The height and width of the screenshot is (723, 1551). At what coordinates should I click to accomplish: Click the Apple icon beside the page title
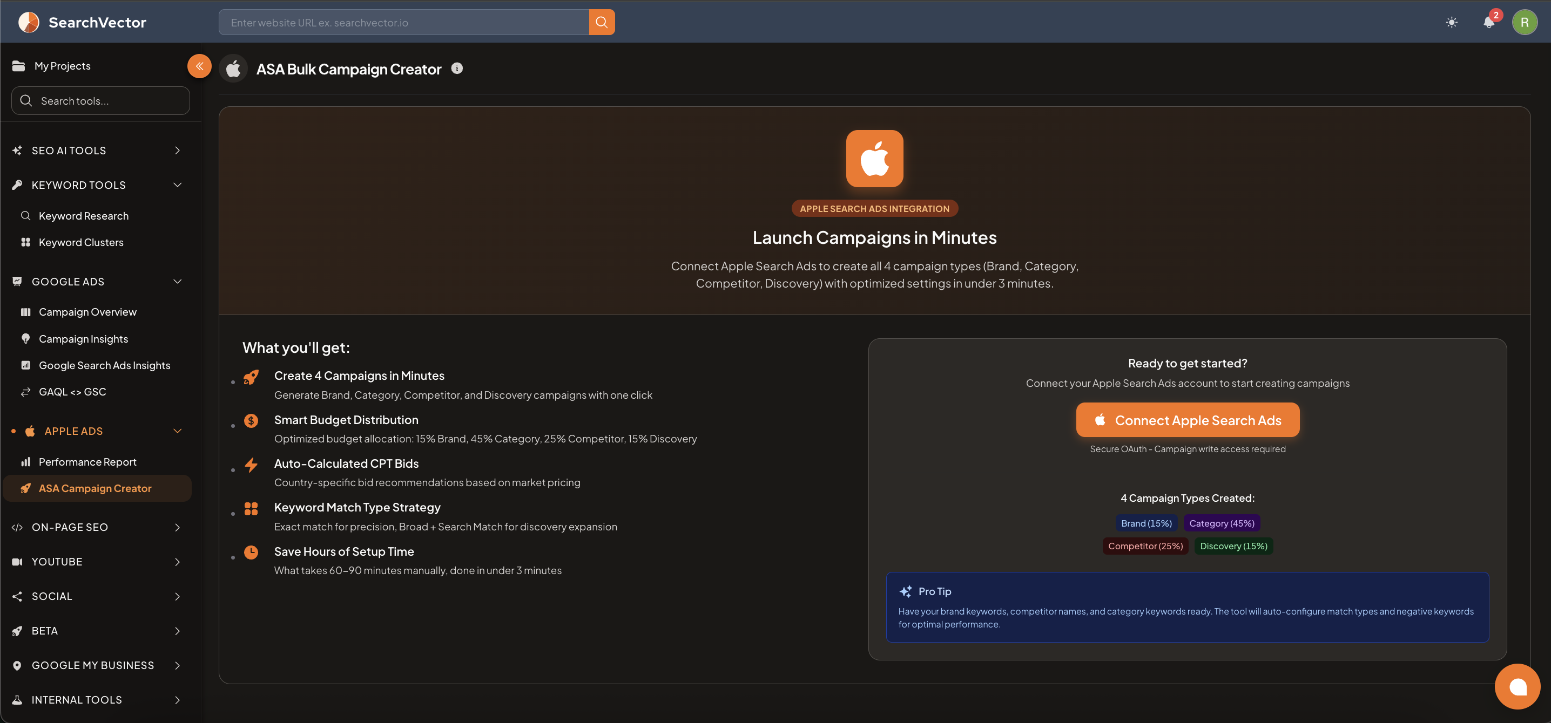(234, 69)
